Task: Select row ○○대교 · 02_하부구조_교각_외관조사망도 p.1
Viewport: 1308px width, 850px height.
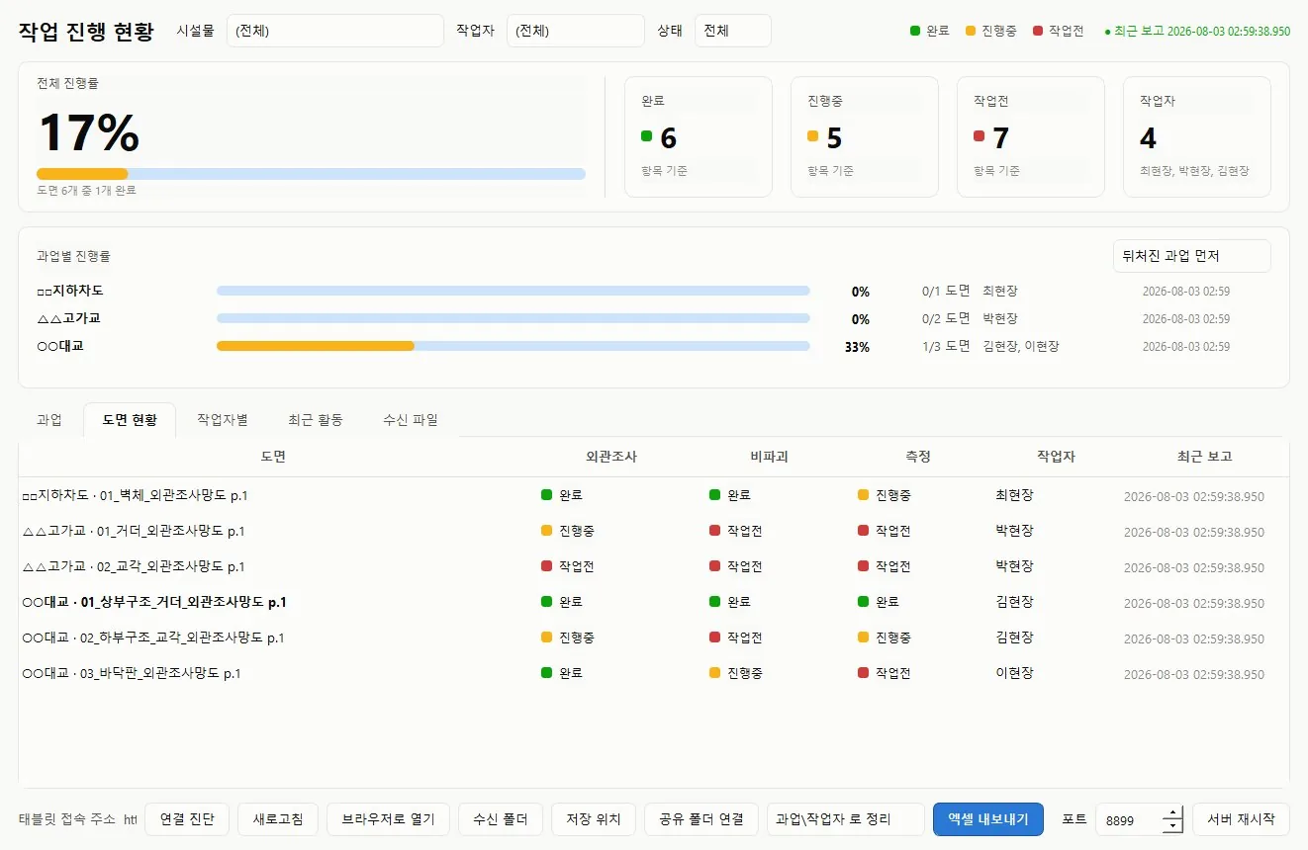Action: (x=653, y=637)
